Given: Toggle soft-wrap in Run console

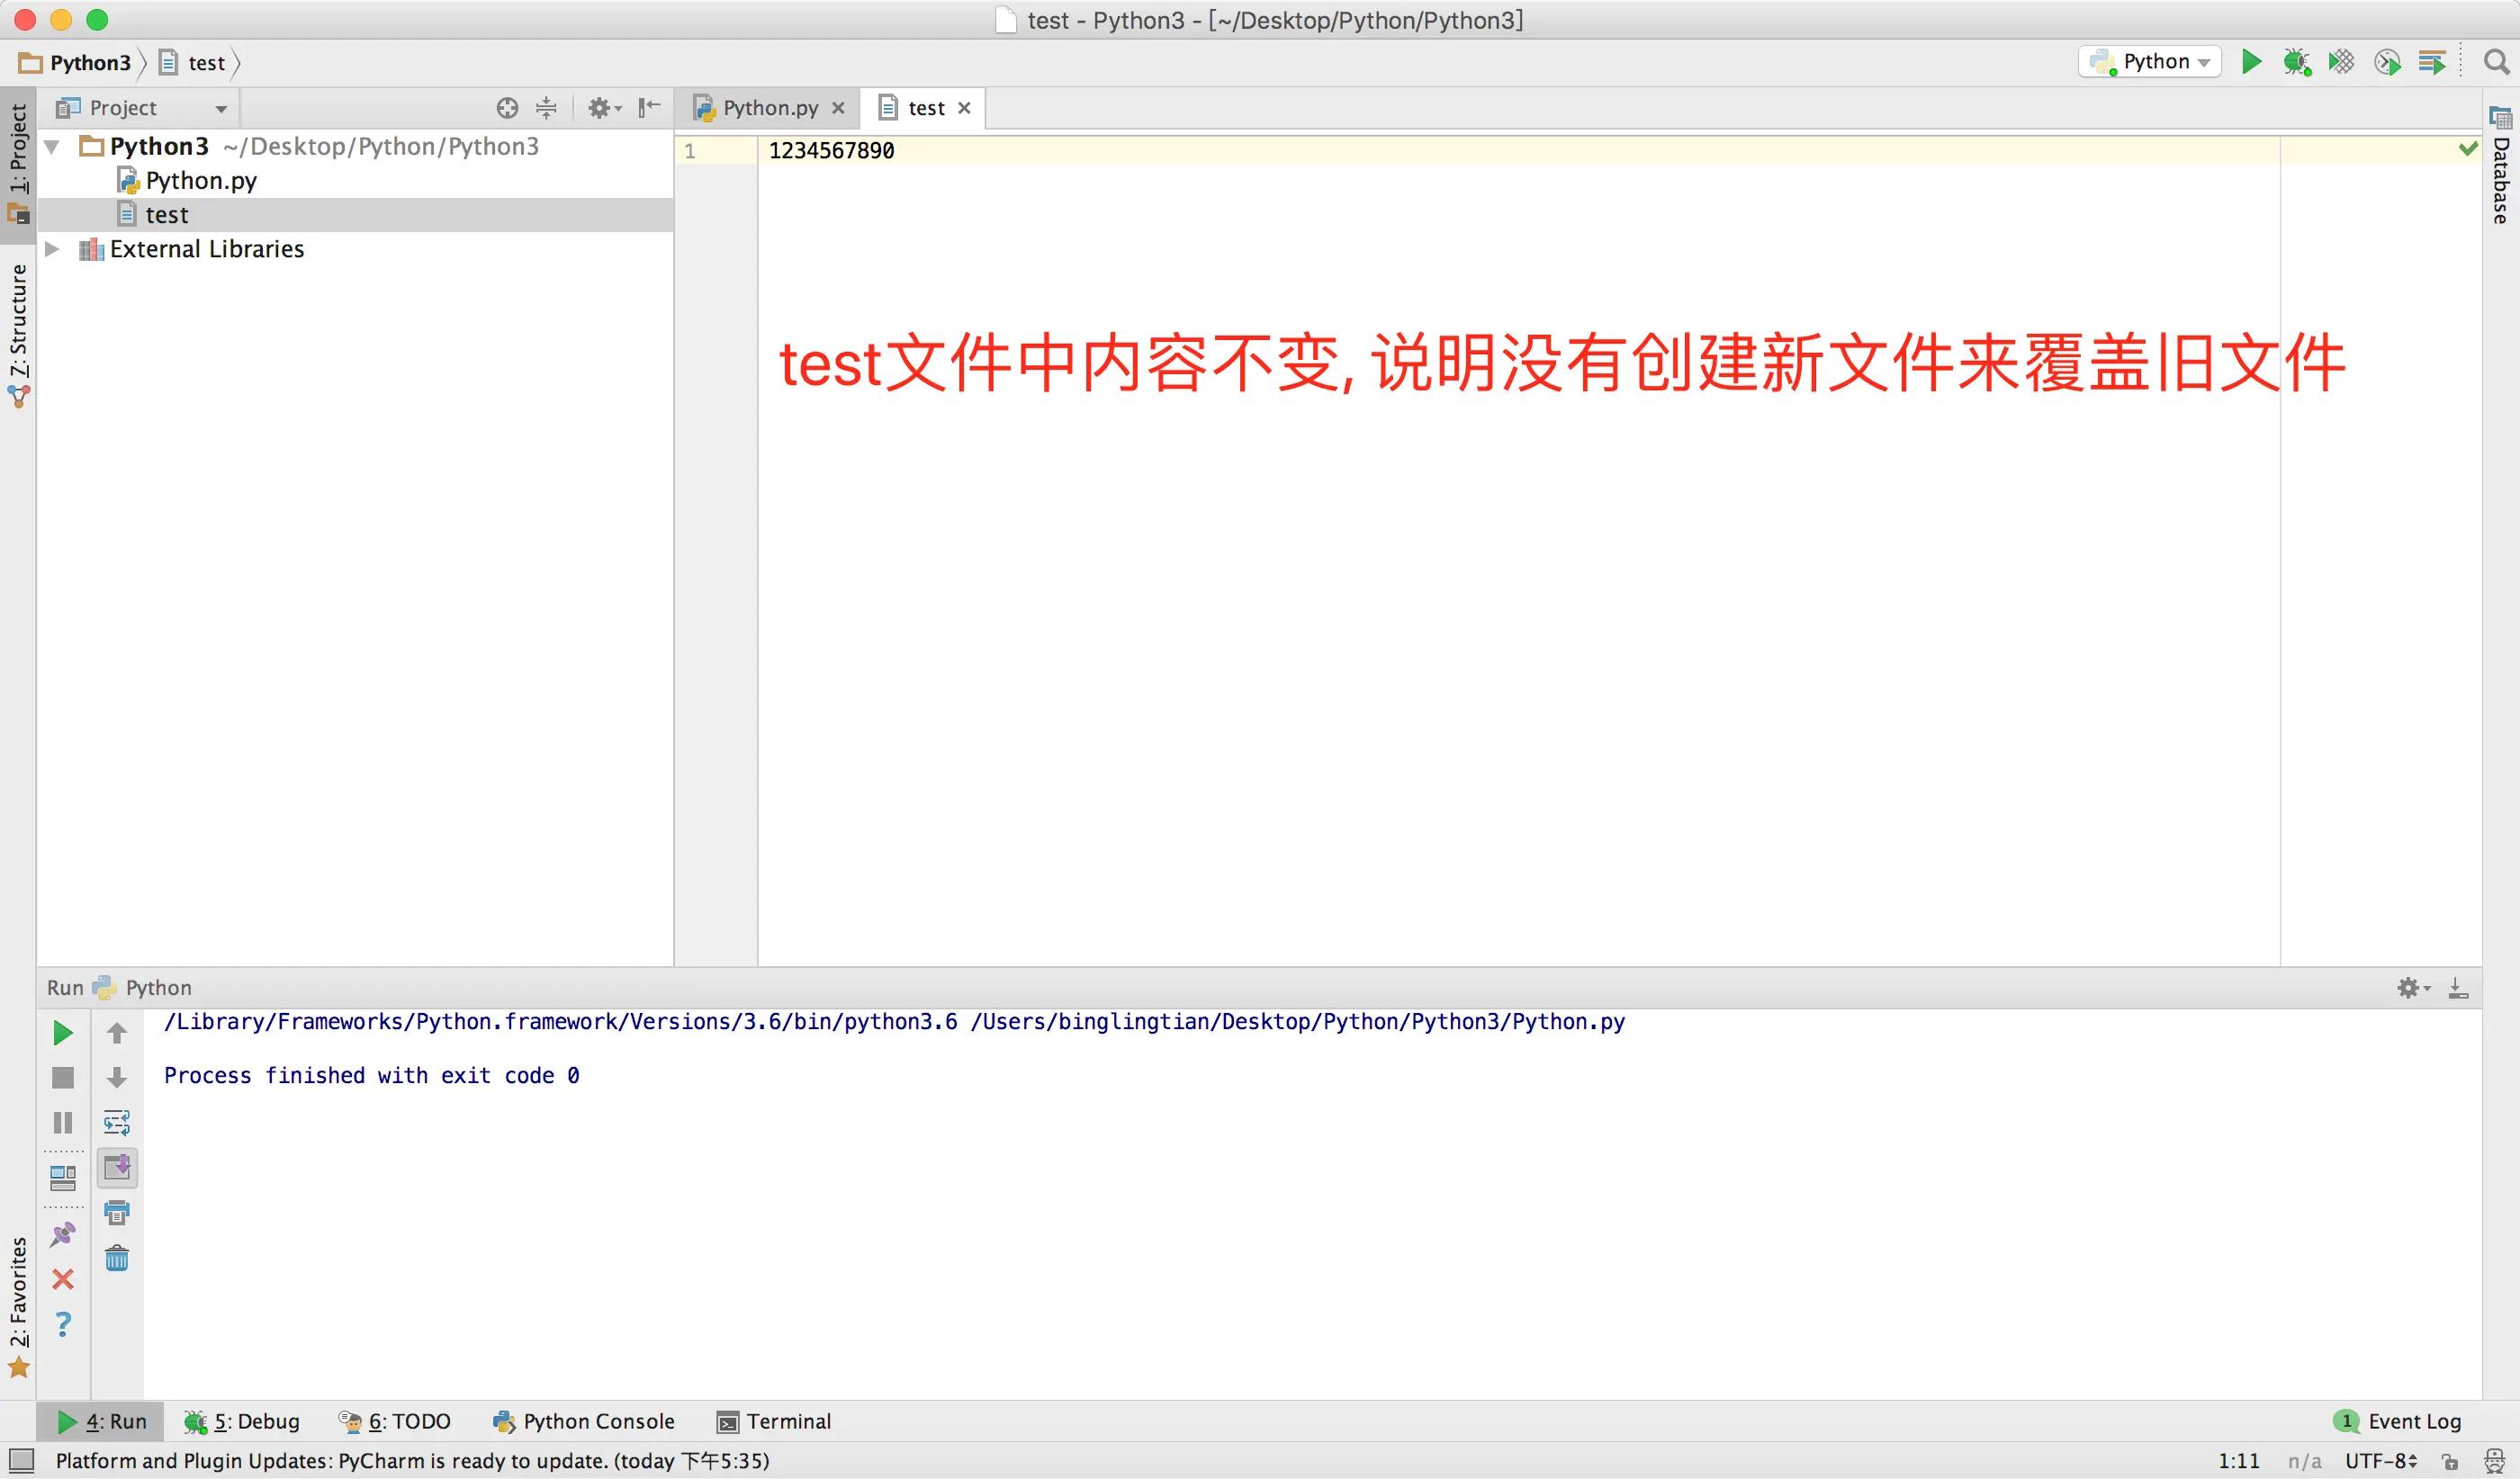Looking at the screenshot, I should (117, 1122).
